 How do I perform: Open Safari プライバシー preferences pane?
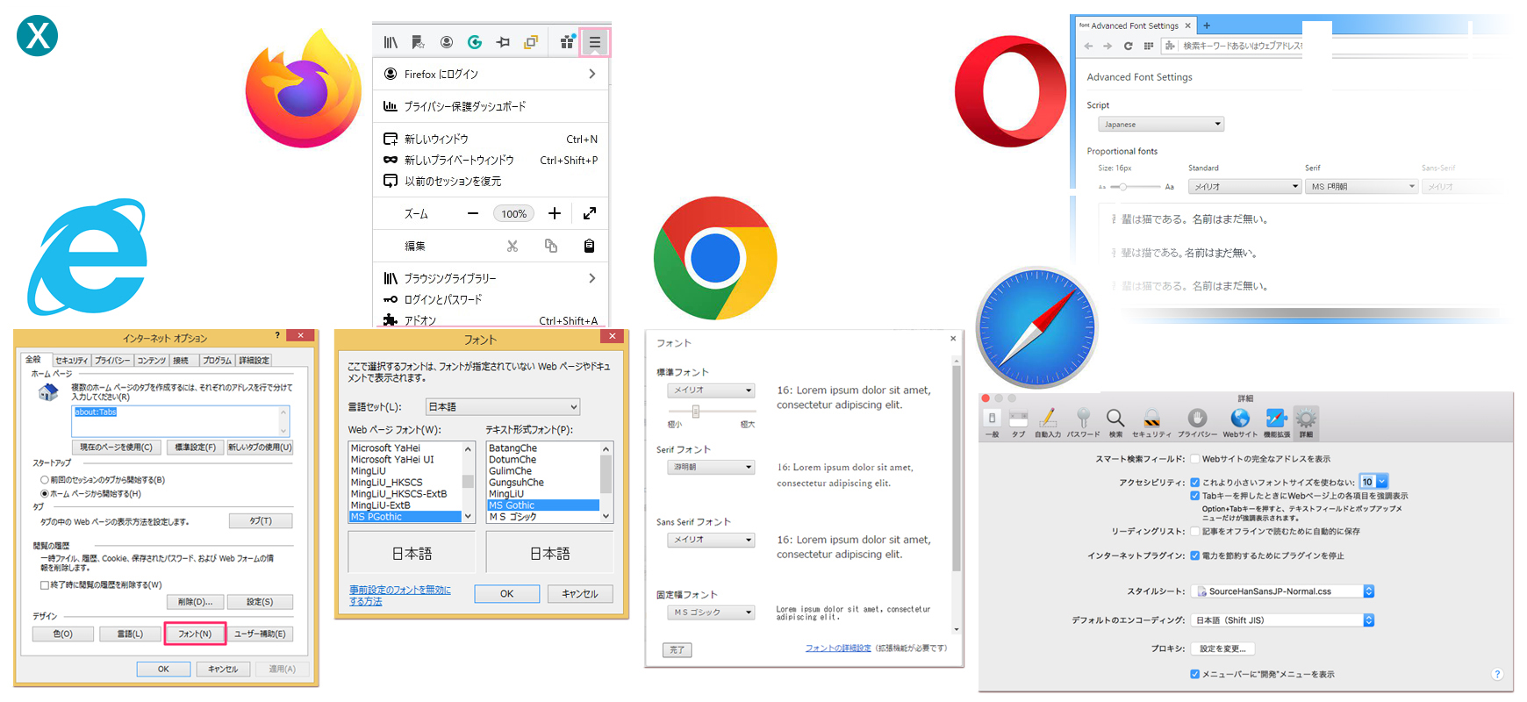1197,422
